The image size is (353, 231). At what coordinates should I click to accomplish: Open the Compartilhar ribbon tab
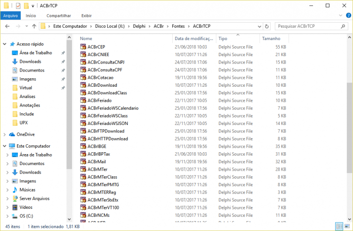(58, 16)
